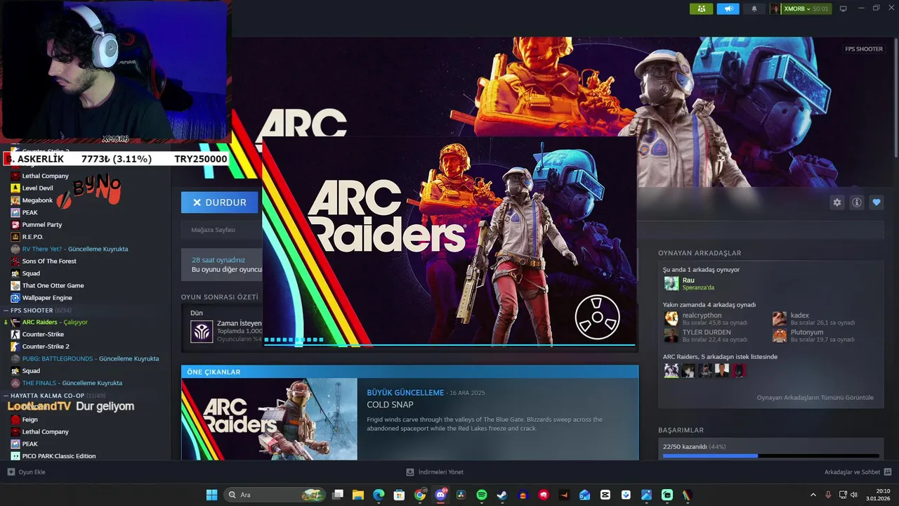Open the COLD SNAP update title
This screenshot has height=506, width=899.
click(x=390, y=405)
